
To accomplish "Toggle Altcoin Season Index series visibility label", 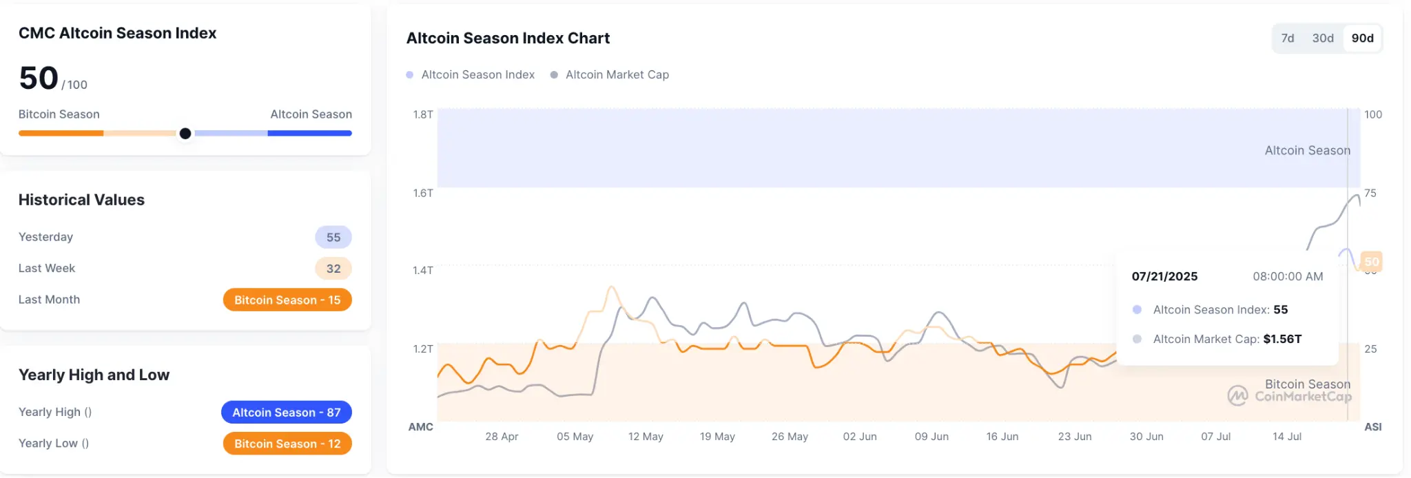I will click(x=477, y=74).
